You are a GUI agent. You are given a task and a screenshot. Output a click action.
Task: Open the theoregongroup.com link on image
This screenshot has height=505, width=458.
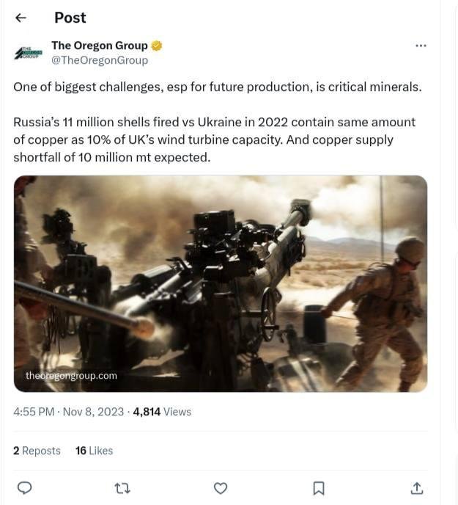click(71, 376)
